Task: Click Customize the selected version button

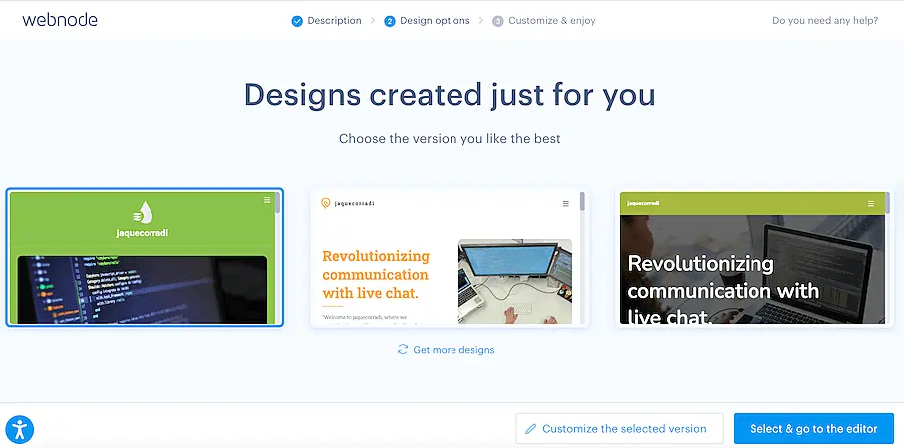Action: coord(619,428)
